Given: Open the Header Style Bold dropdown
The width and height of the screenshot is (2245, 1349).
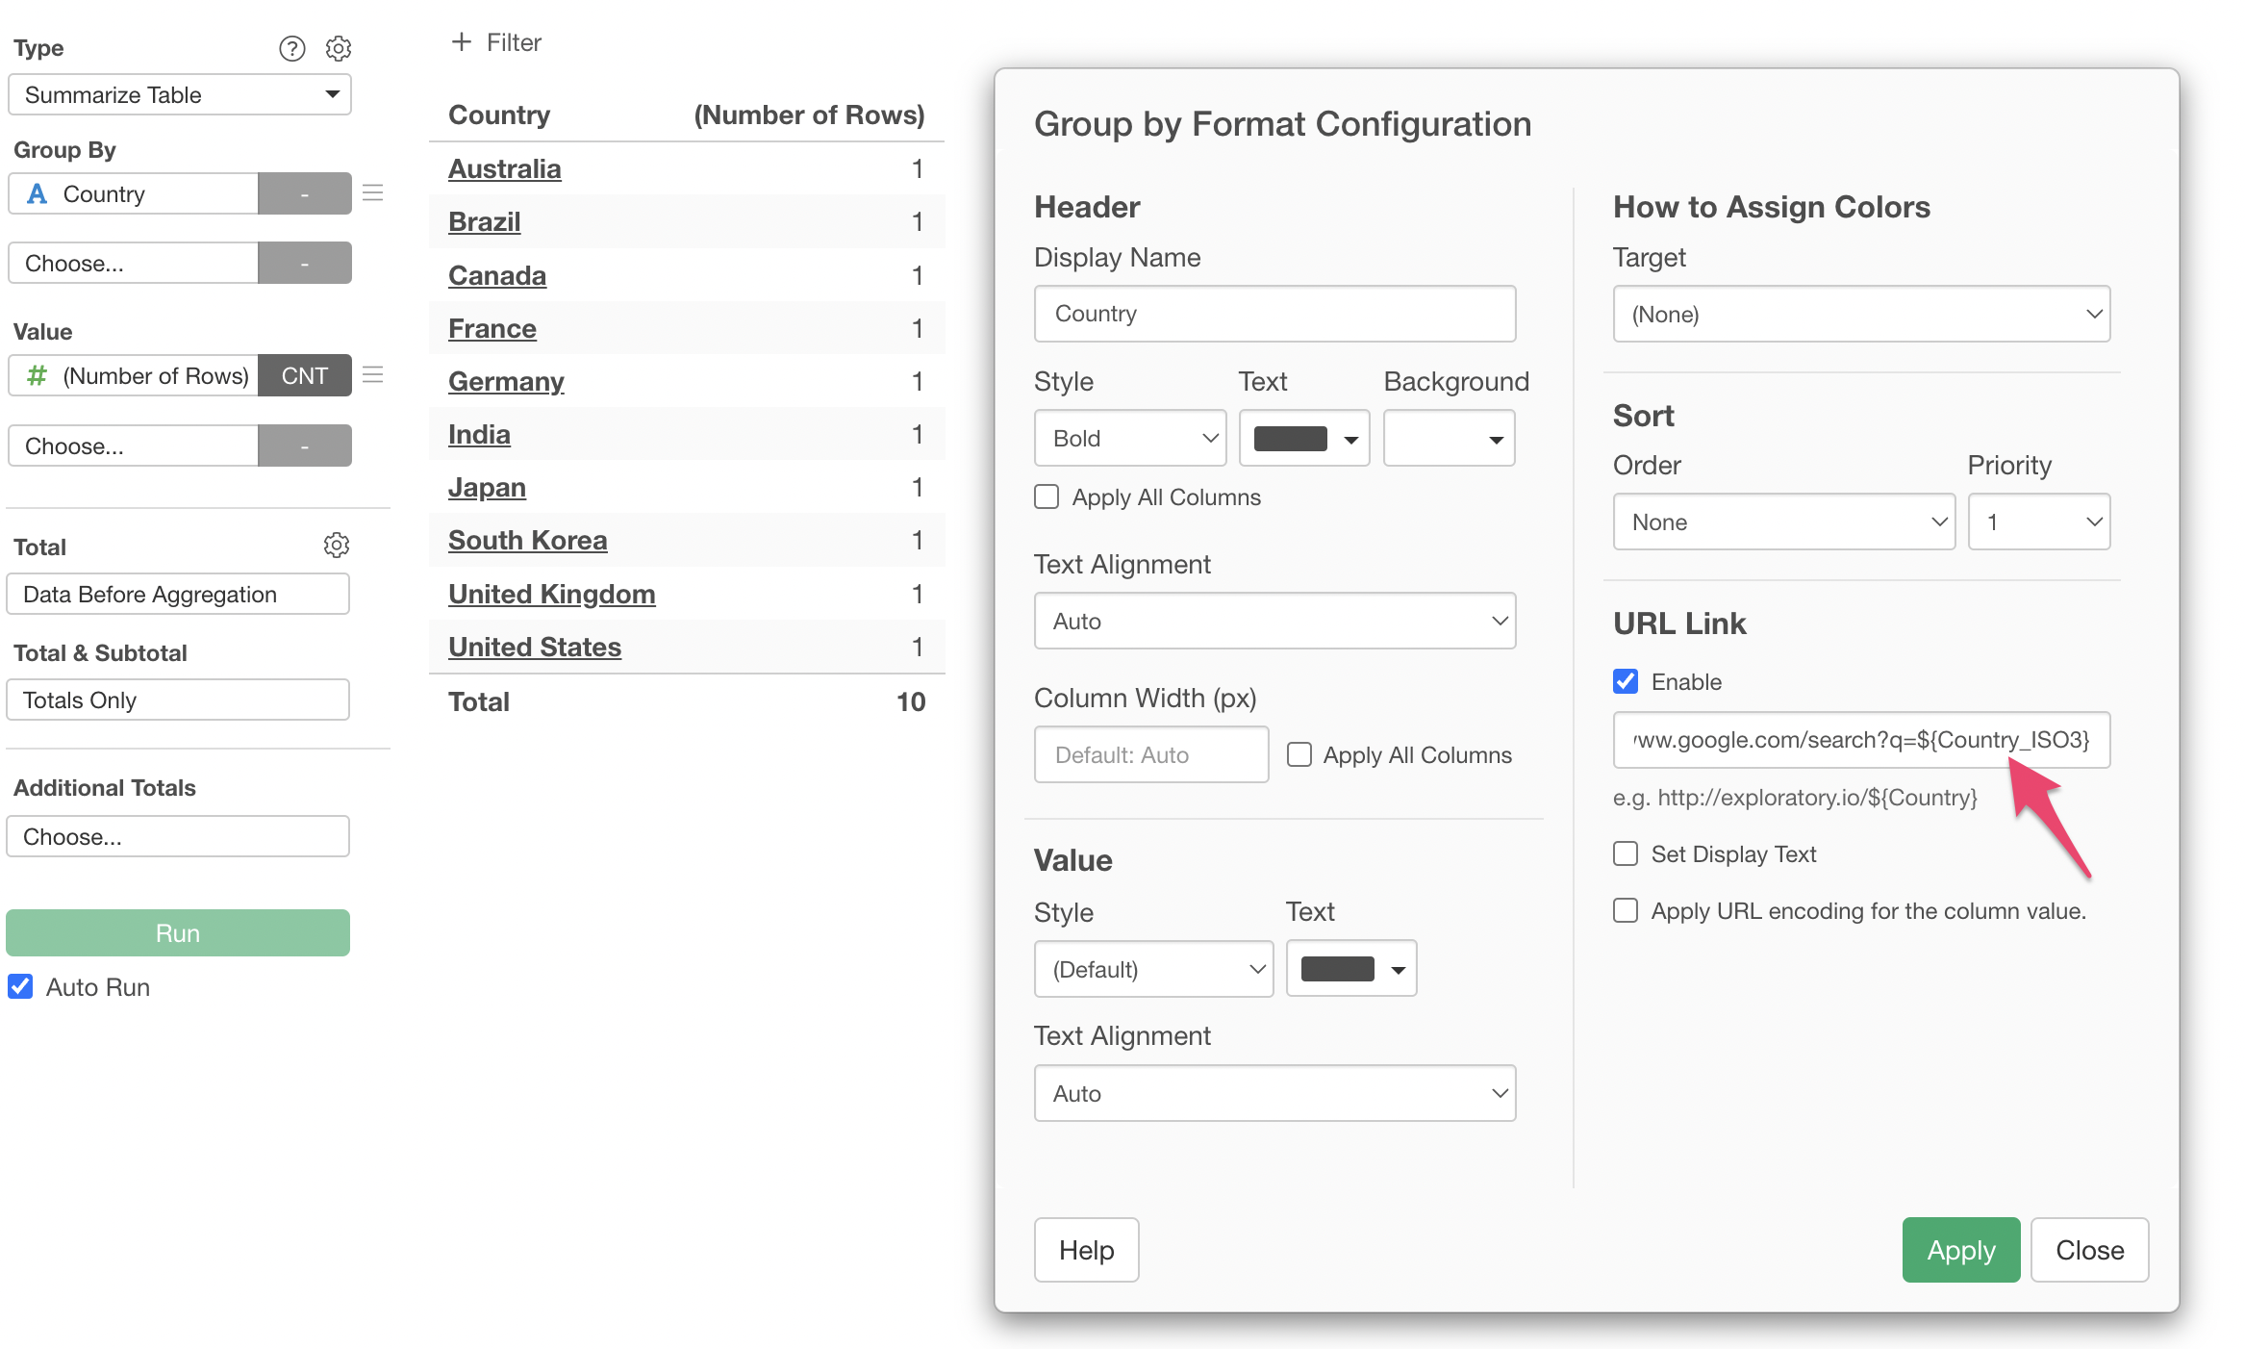Looking at the screenshot, I should click(x=1129, y=439).
